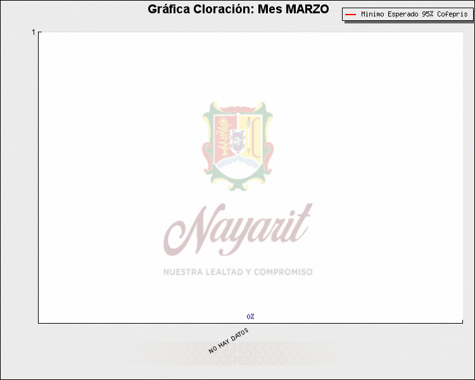The height and width of the screenshot is (380, 475).
Task: Click the chart title 'Gráfica Cloración: Mes MARZO'
Action: [x=238, y=9]
